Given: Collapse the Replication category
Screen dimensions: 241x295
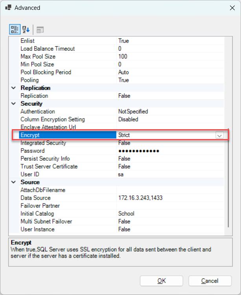Looking at the screenshot, I should point(14,88).
